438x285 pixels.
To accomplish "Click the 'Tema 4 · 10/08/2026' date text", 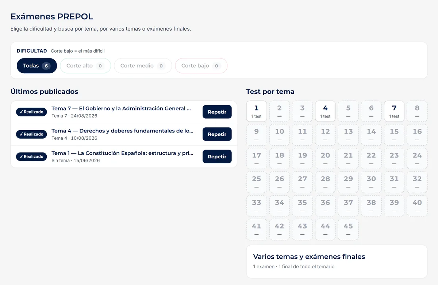I will click(74, 138).
